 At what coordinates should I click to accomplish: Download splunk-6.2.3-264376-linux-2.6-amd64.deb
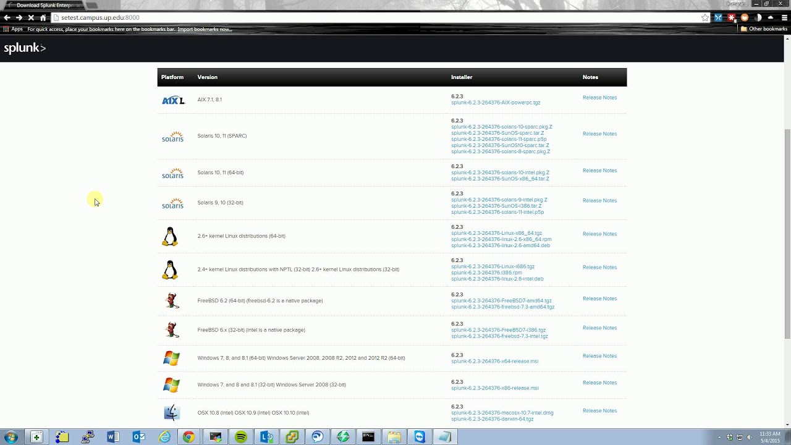pyautogui.click(x=501, y=245)
